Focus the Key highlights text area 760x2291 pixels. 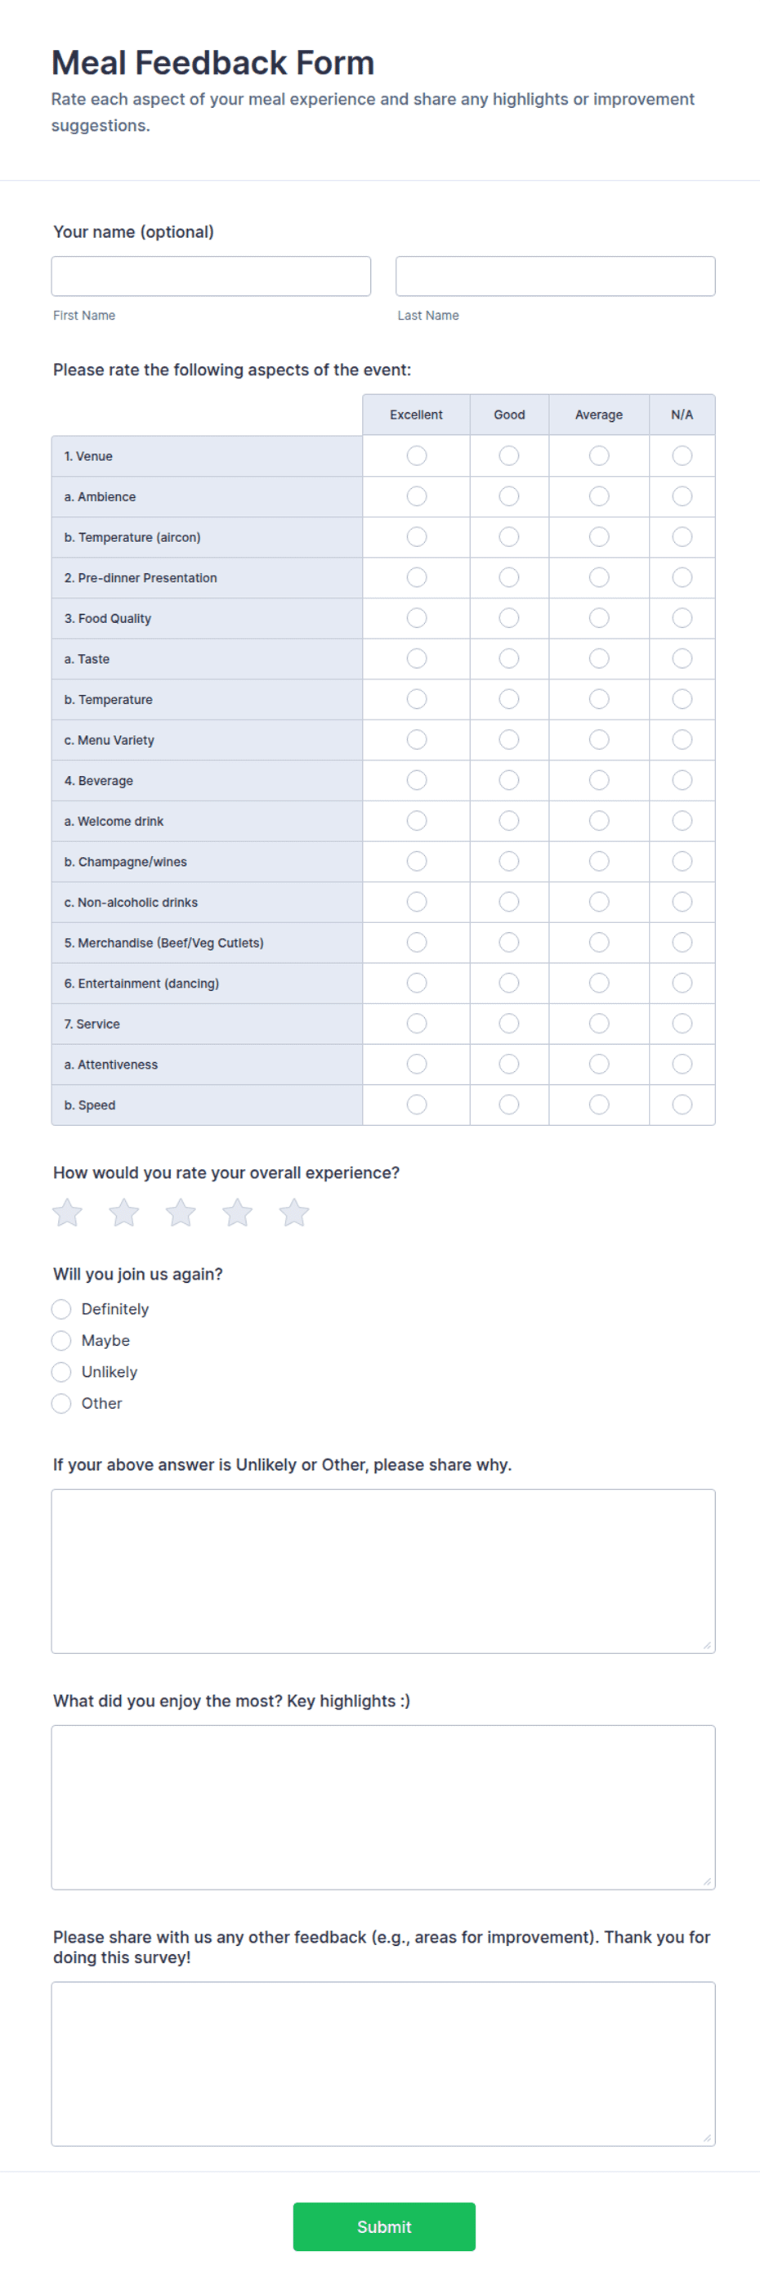coord(383,1807)
